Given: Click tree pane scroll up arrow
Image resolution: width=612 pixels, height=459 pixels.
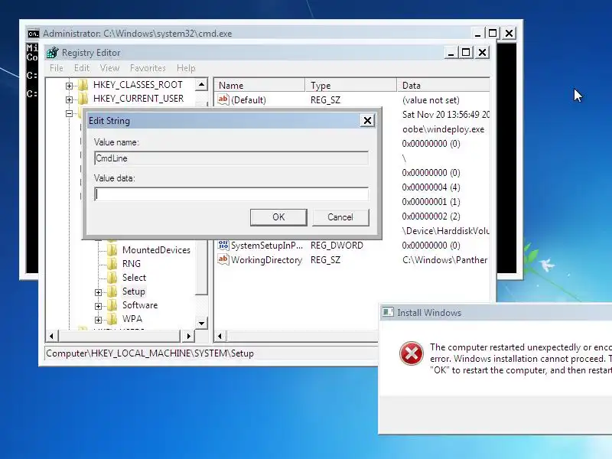Looking at the screenshot, I should tap(201, 84).
